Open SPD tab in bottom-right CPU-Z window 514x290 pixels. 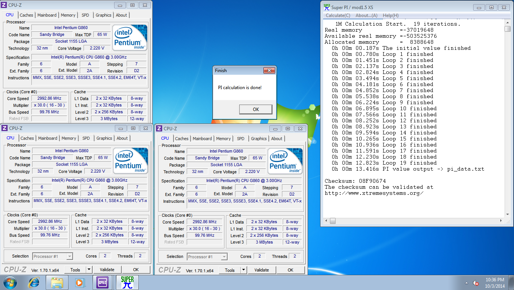click(x=241, y=139)
